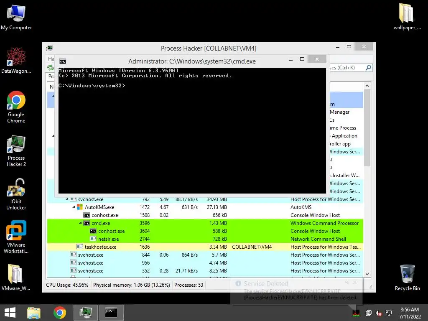428x321 pixels.
Task: Launch Chrome from the taskbar
Action: [59, 313]
